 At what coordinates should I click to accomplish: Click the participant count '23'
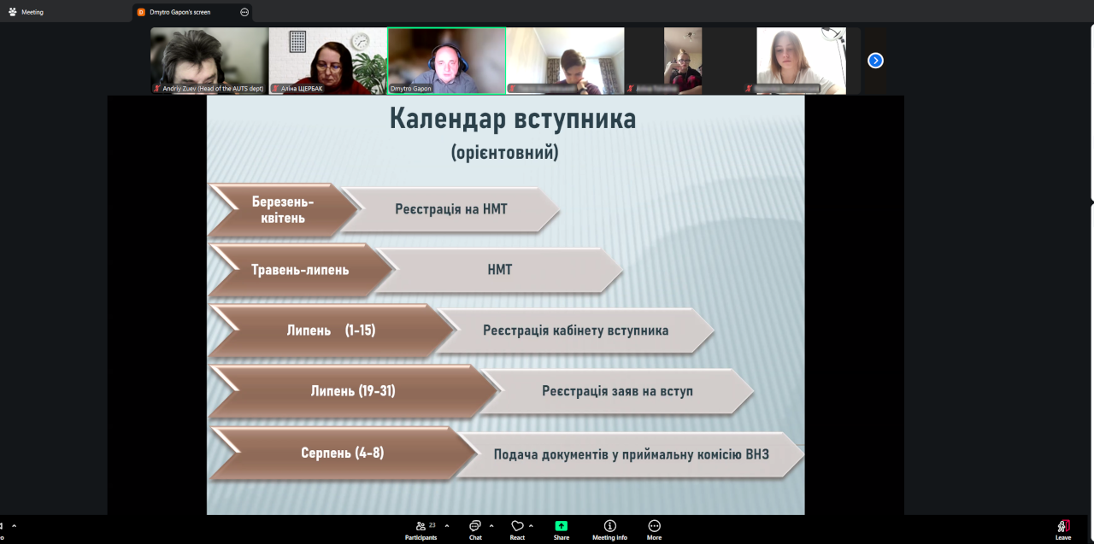(x=432, y=525)
